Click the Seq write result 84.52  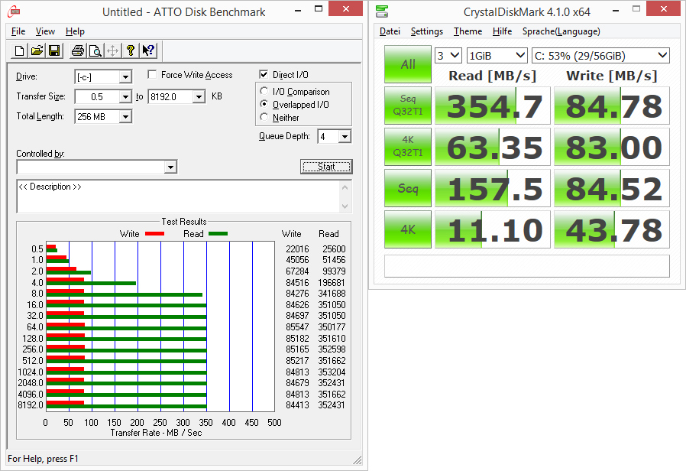(x=612, y=188)
